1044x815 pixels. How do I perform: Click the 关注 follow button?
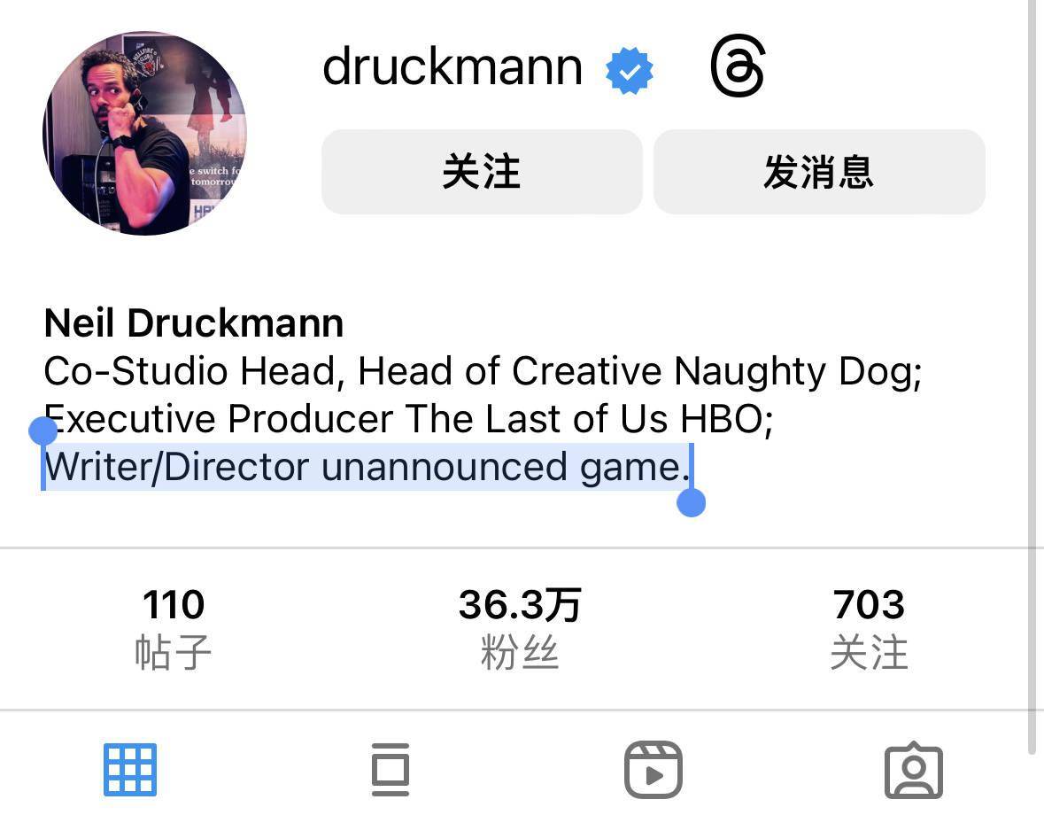coord(482,172)
